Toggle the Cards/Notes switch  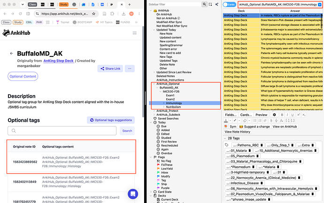pos(229,5)
